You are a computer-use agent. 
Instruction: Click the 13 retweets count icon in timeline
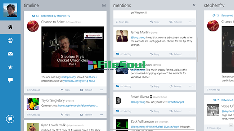35,16
